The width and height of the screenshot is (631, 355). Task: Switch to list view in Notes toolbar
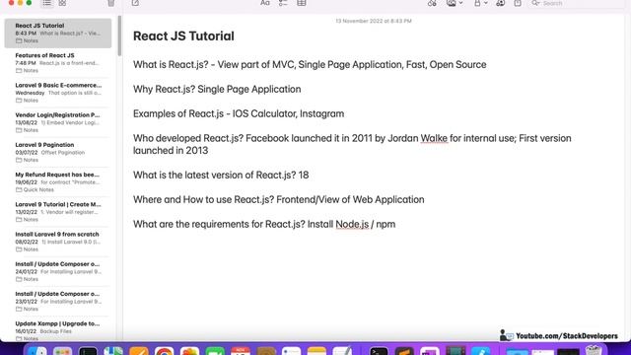[47, 3]
